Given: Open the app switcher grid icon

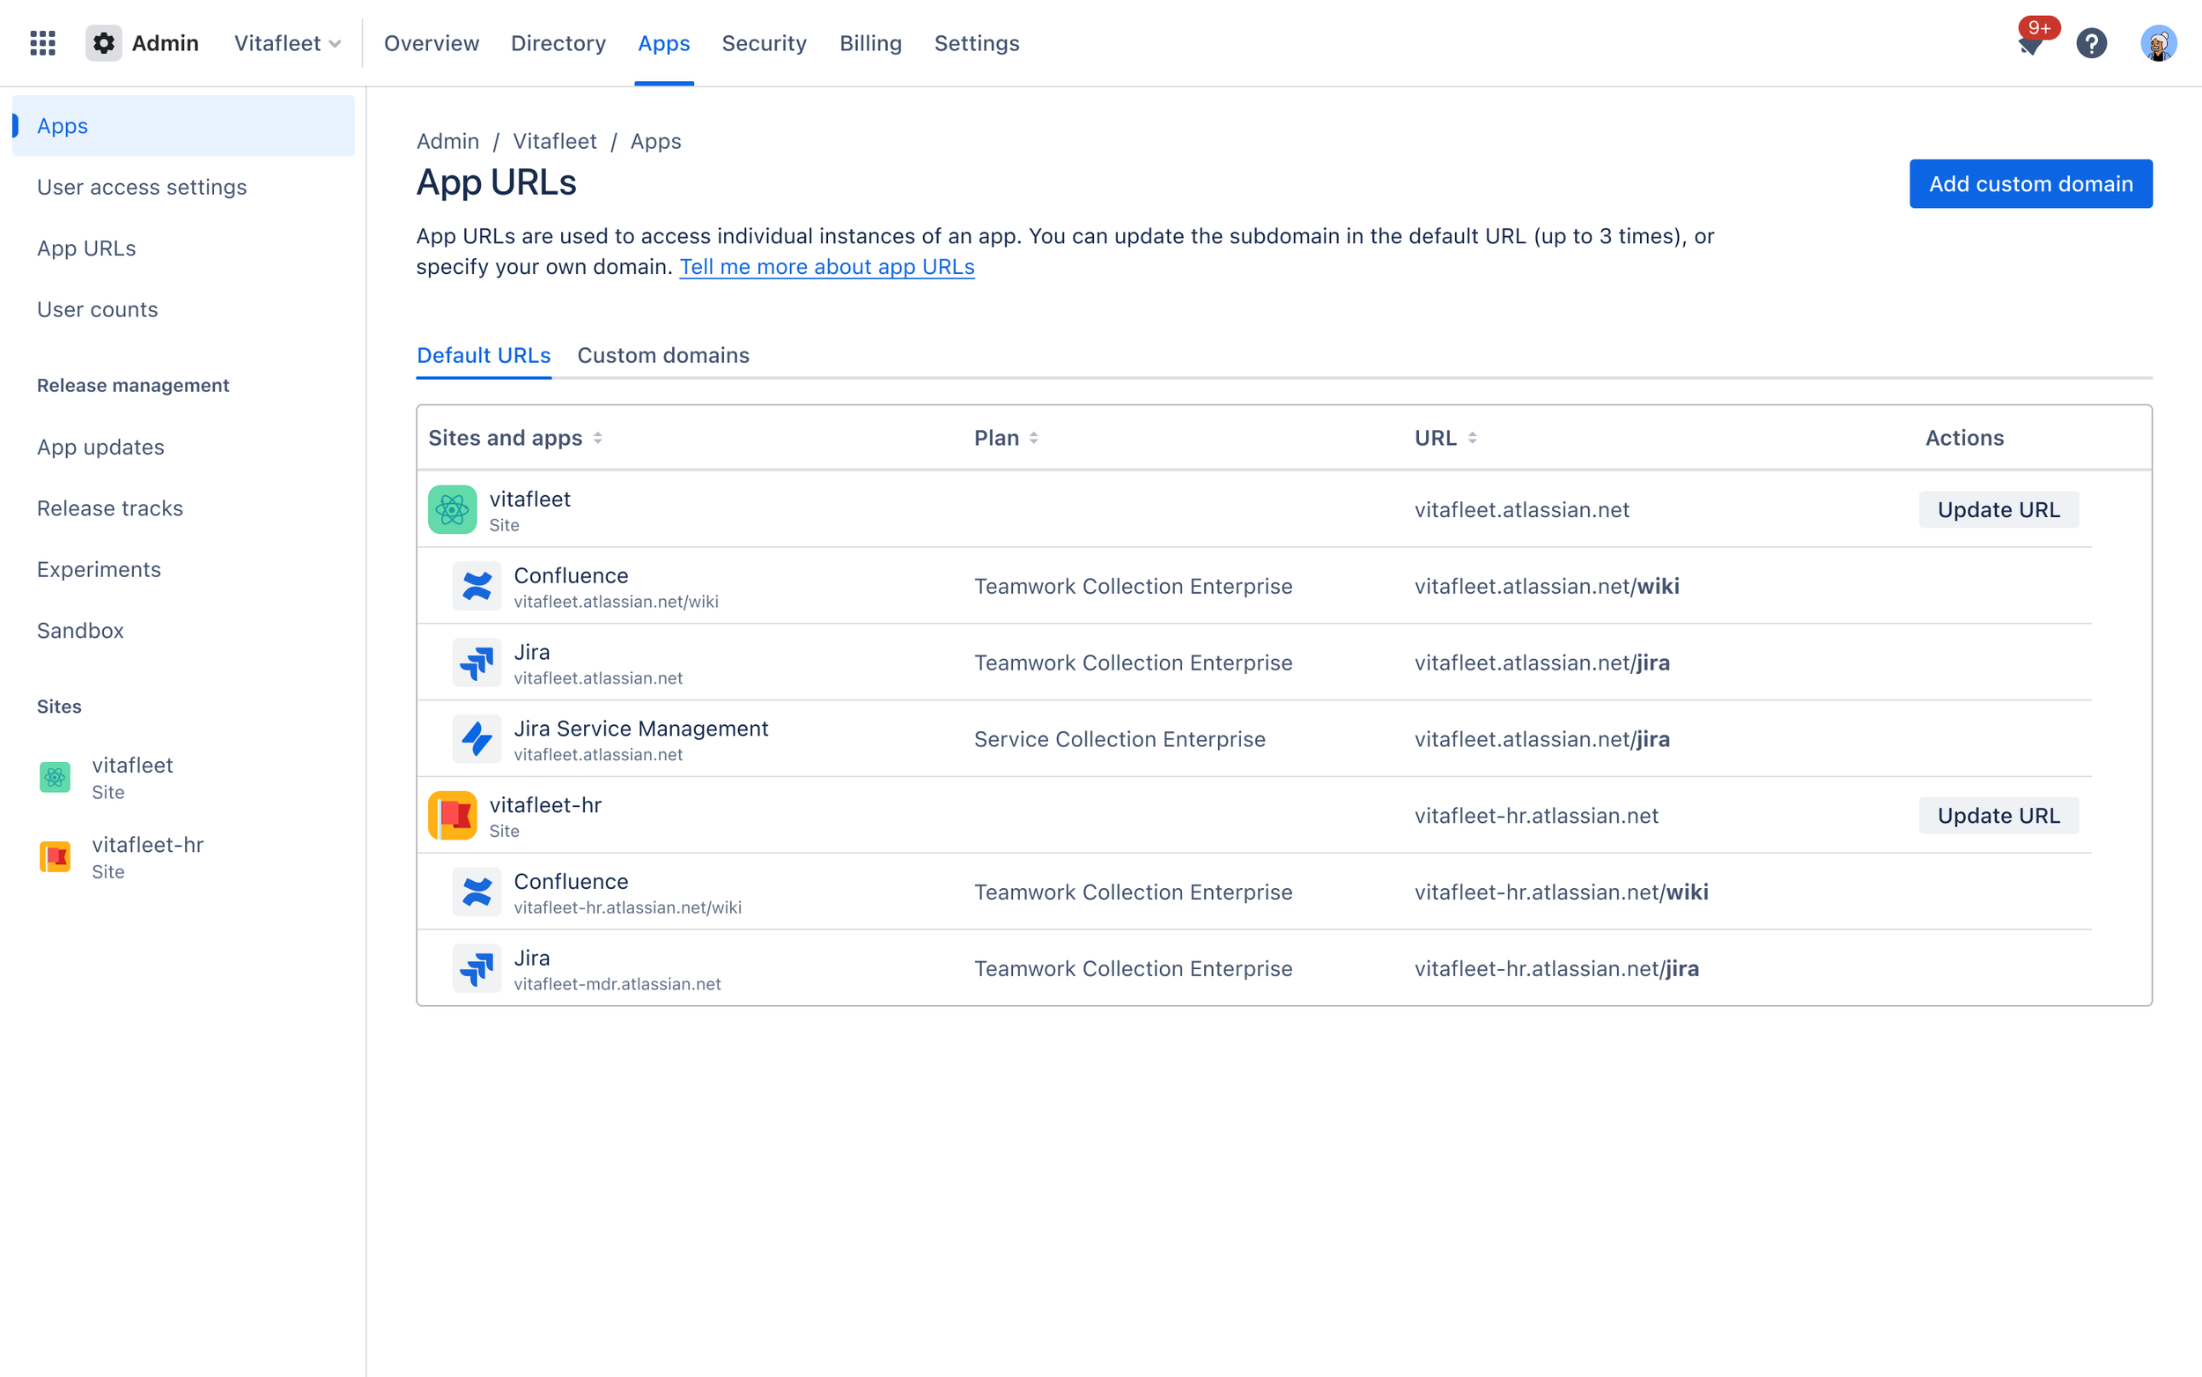Looking at the screenshot, I should point(43,43).
